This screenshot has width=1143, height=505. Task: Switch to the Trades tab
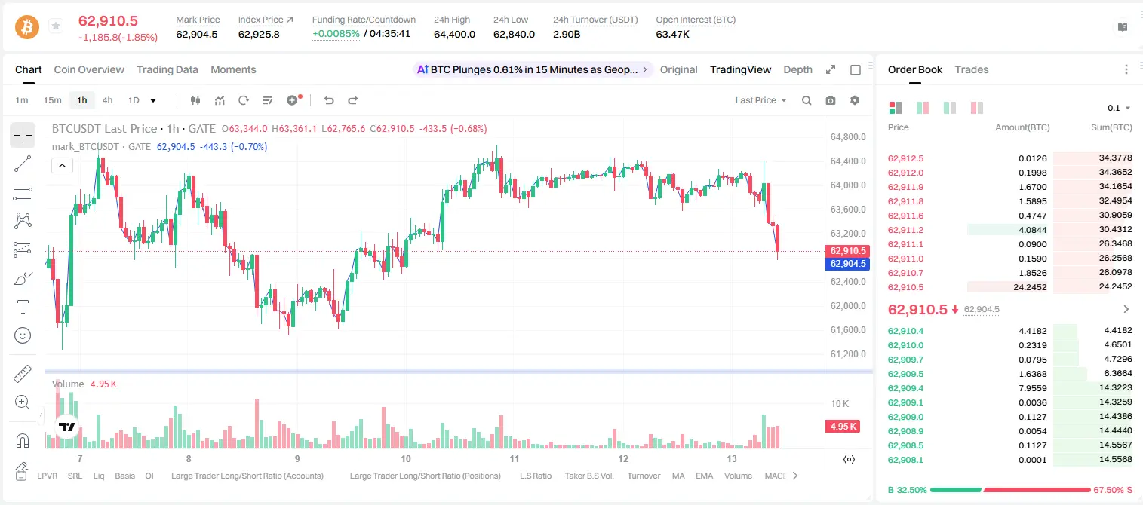[x=972, y=69]
